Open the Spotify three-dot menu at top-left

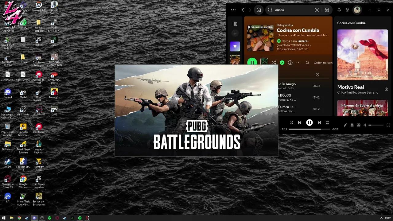click(233, 10)
